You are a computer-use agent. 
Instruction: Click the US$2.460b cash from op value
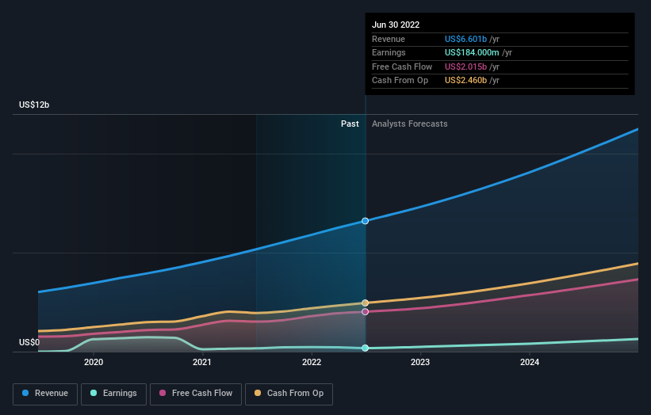tap(465, 81)
